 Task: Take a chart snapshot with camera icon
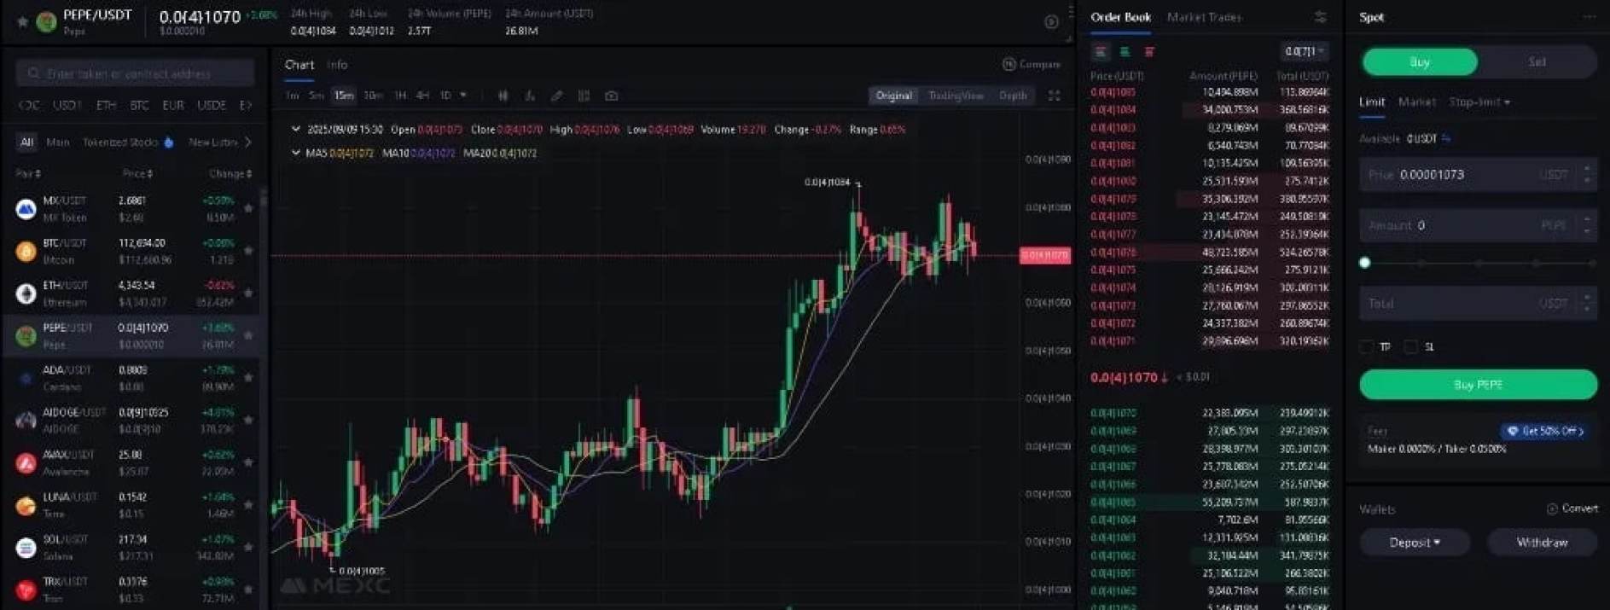coord(611,96)
